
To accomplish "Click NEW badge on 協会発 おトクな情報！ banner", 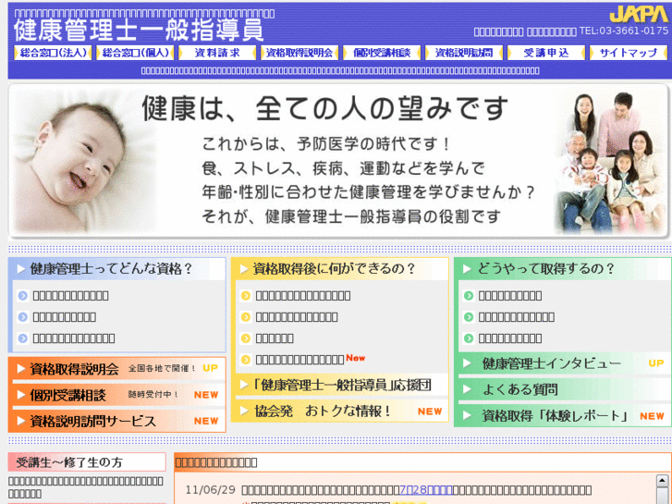I will pos(430,412).
